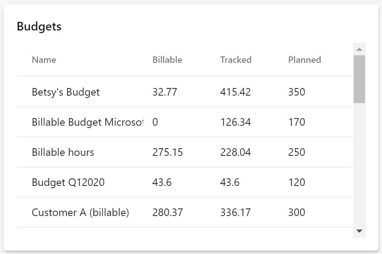
Task: Click planned value 170
Action: tap(297, 122)
